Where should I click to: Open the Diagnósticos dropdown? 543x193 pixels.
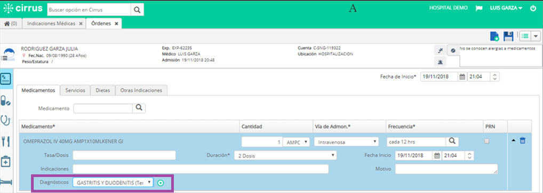tap(113, 182)
